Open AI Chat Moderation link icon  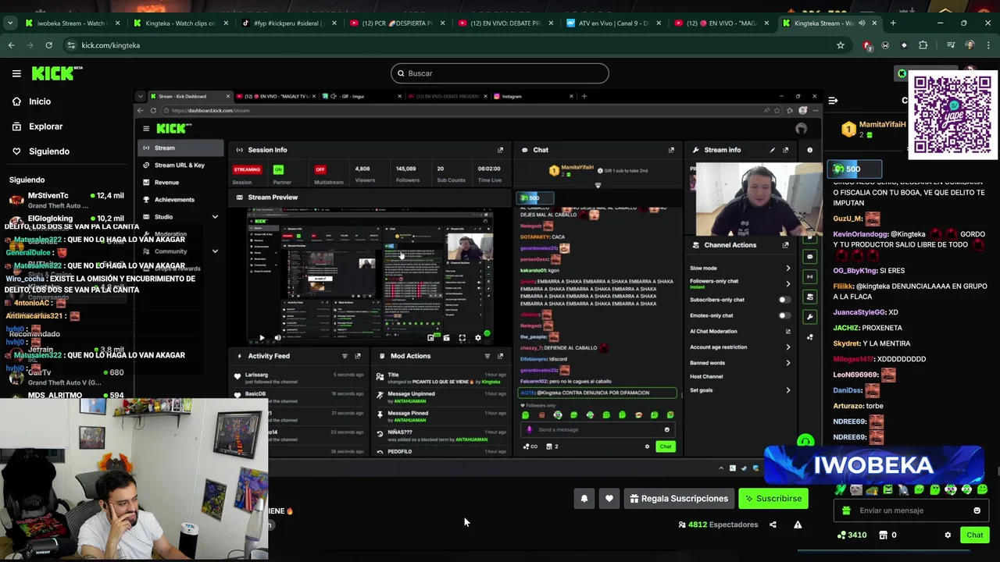coord(787,331)
